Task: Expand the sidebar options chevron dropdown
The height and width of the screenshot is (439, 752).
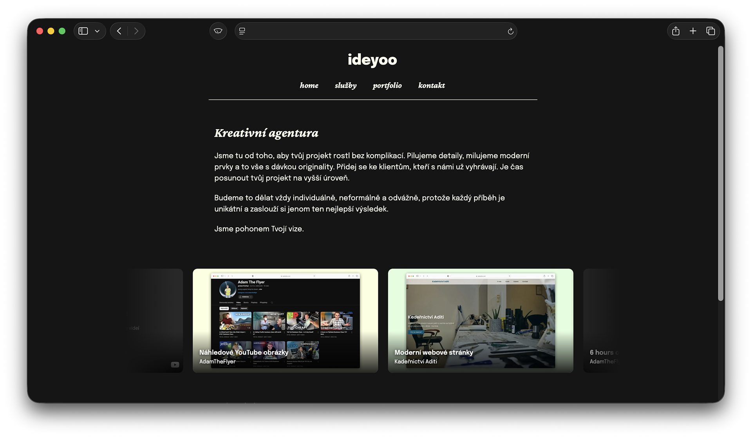Action: coord(97,31)
